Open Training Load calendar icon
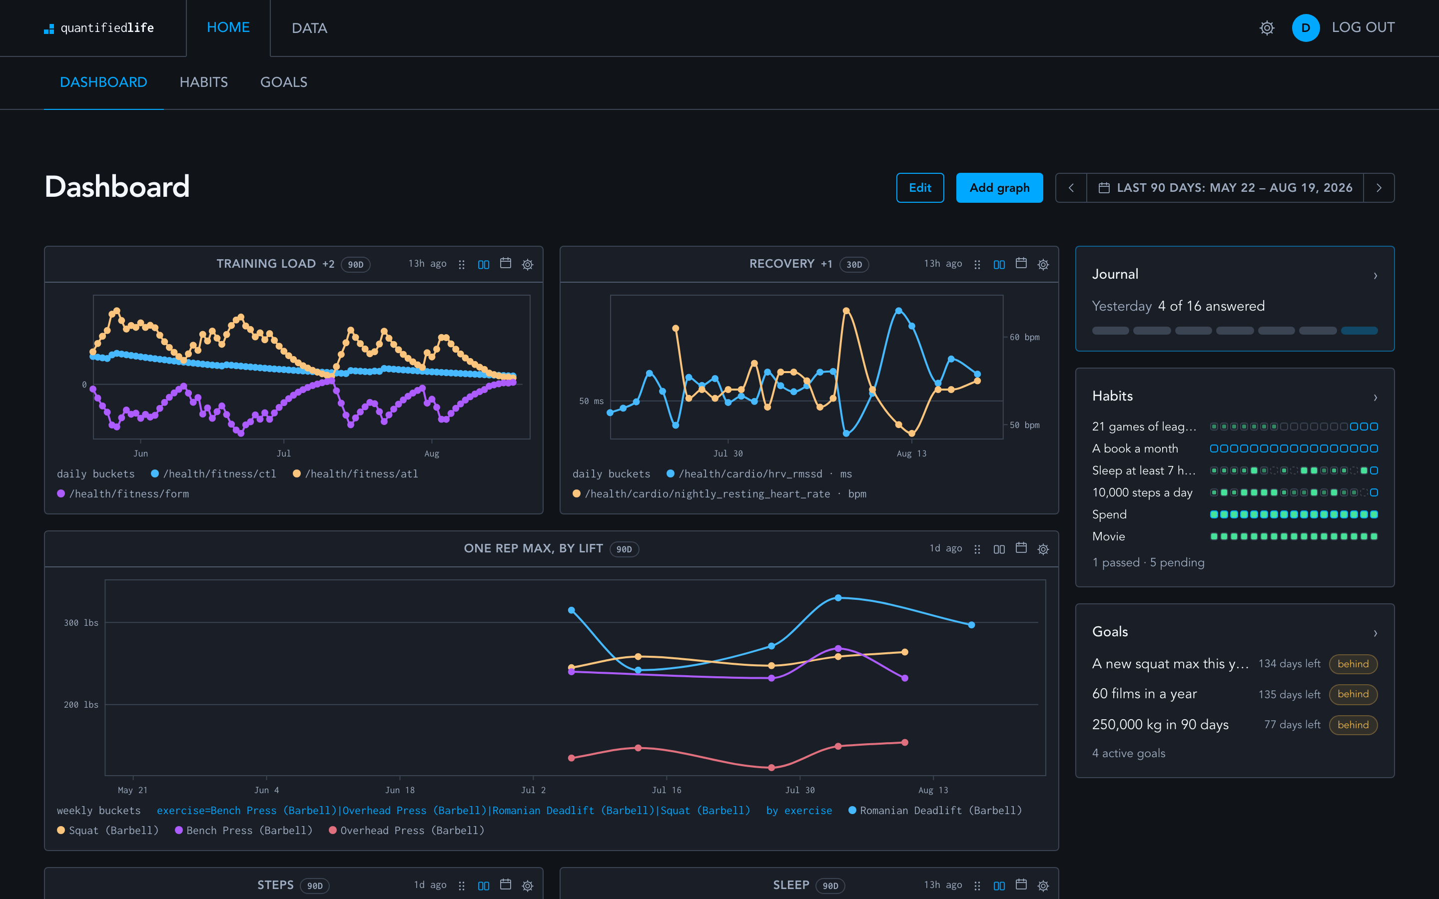Screen dimensions: 1439x899 click(x=506, y=263)
